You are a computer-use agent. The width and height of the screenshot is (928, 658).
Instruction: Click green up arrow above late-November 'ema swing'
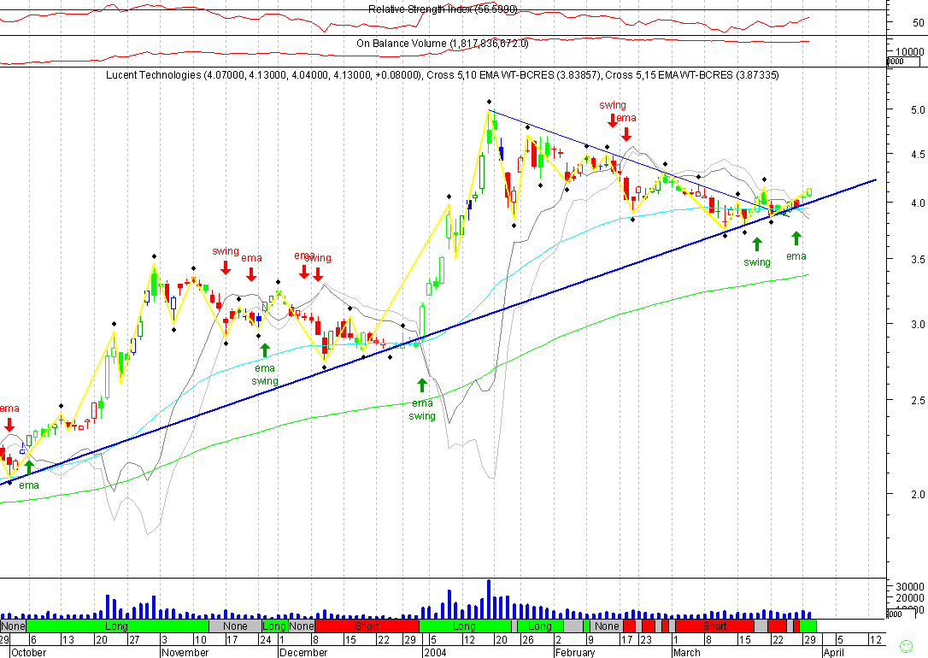coord(265,350)
